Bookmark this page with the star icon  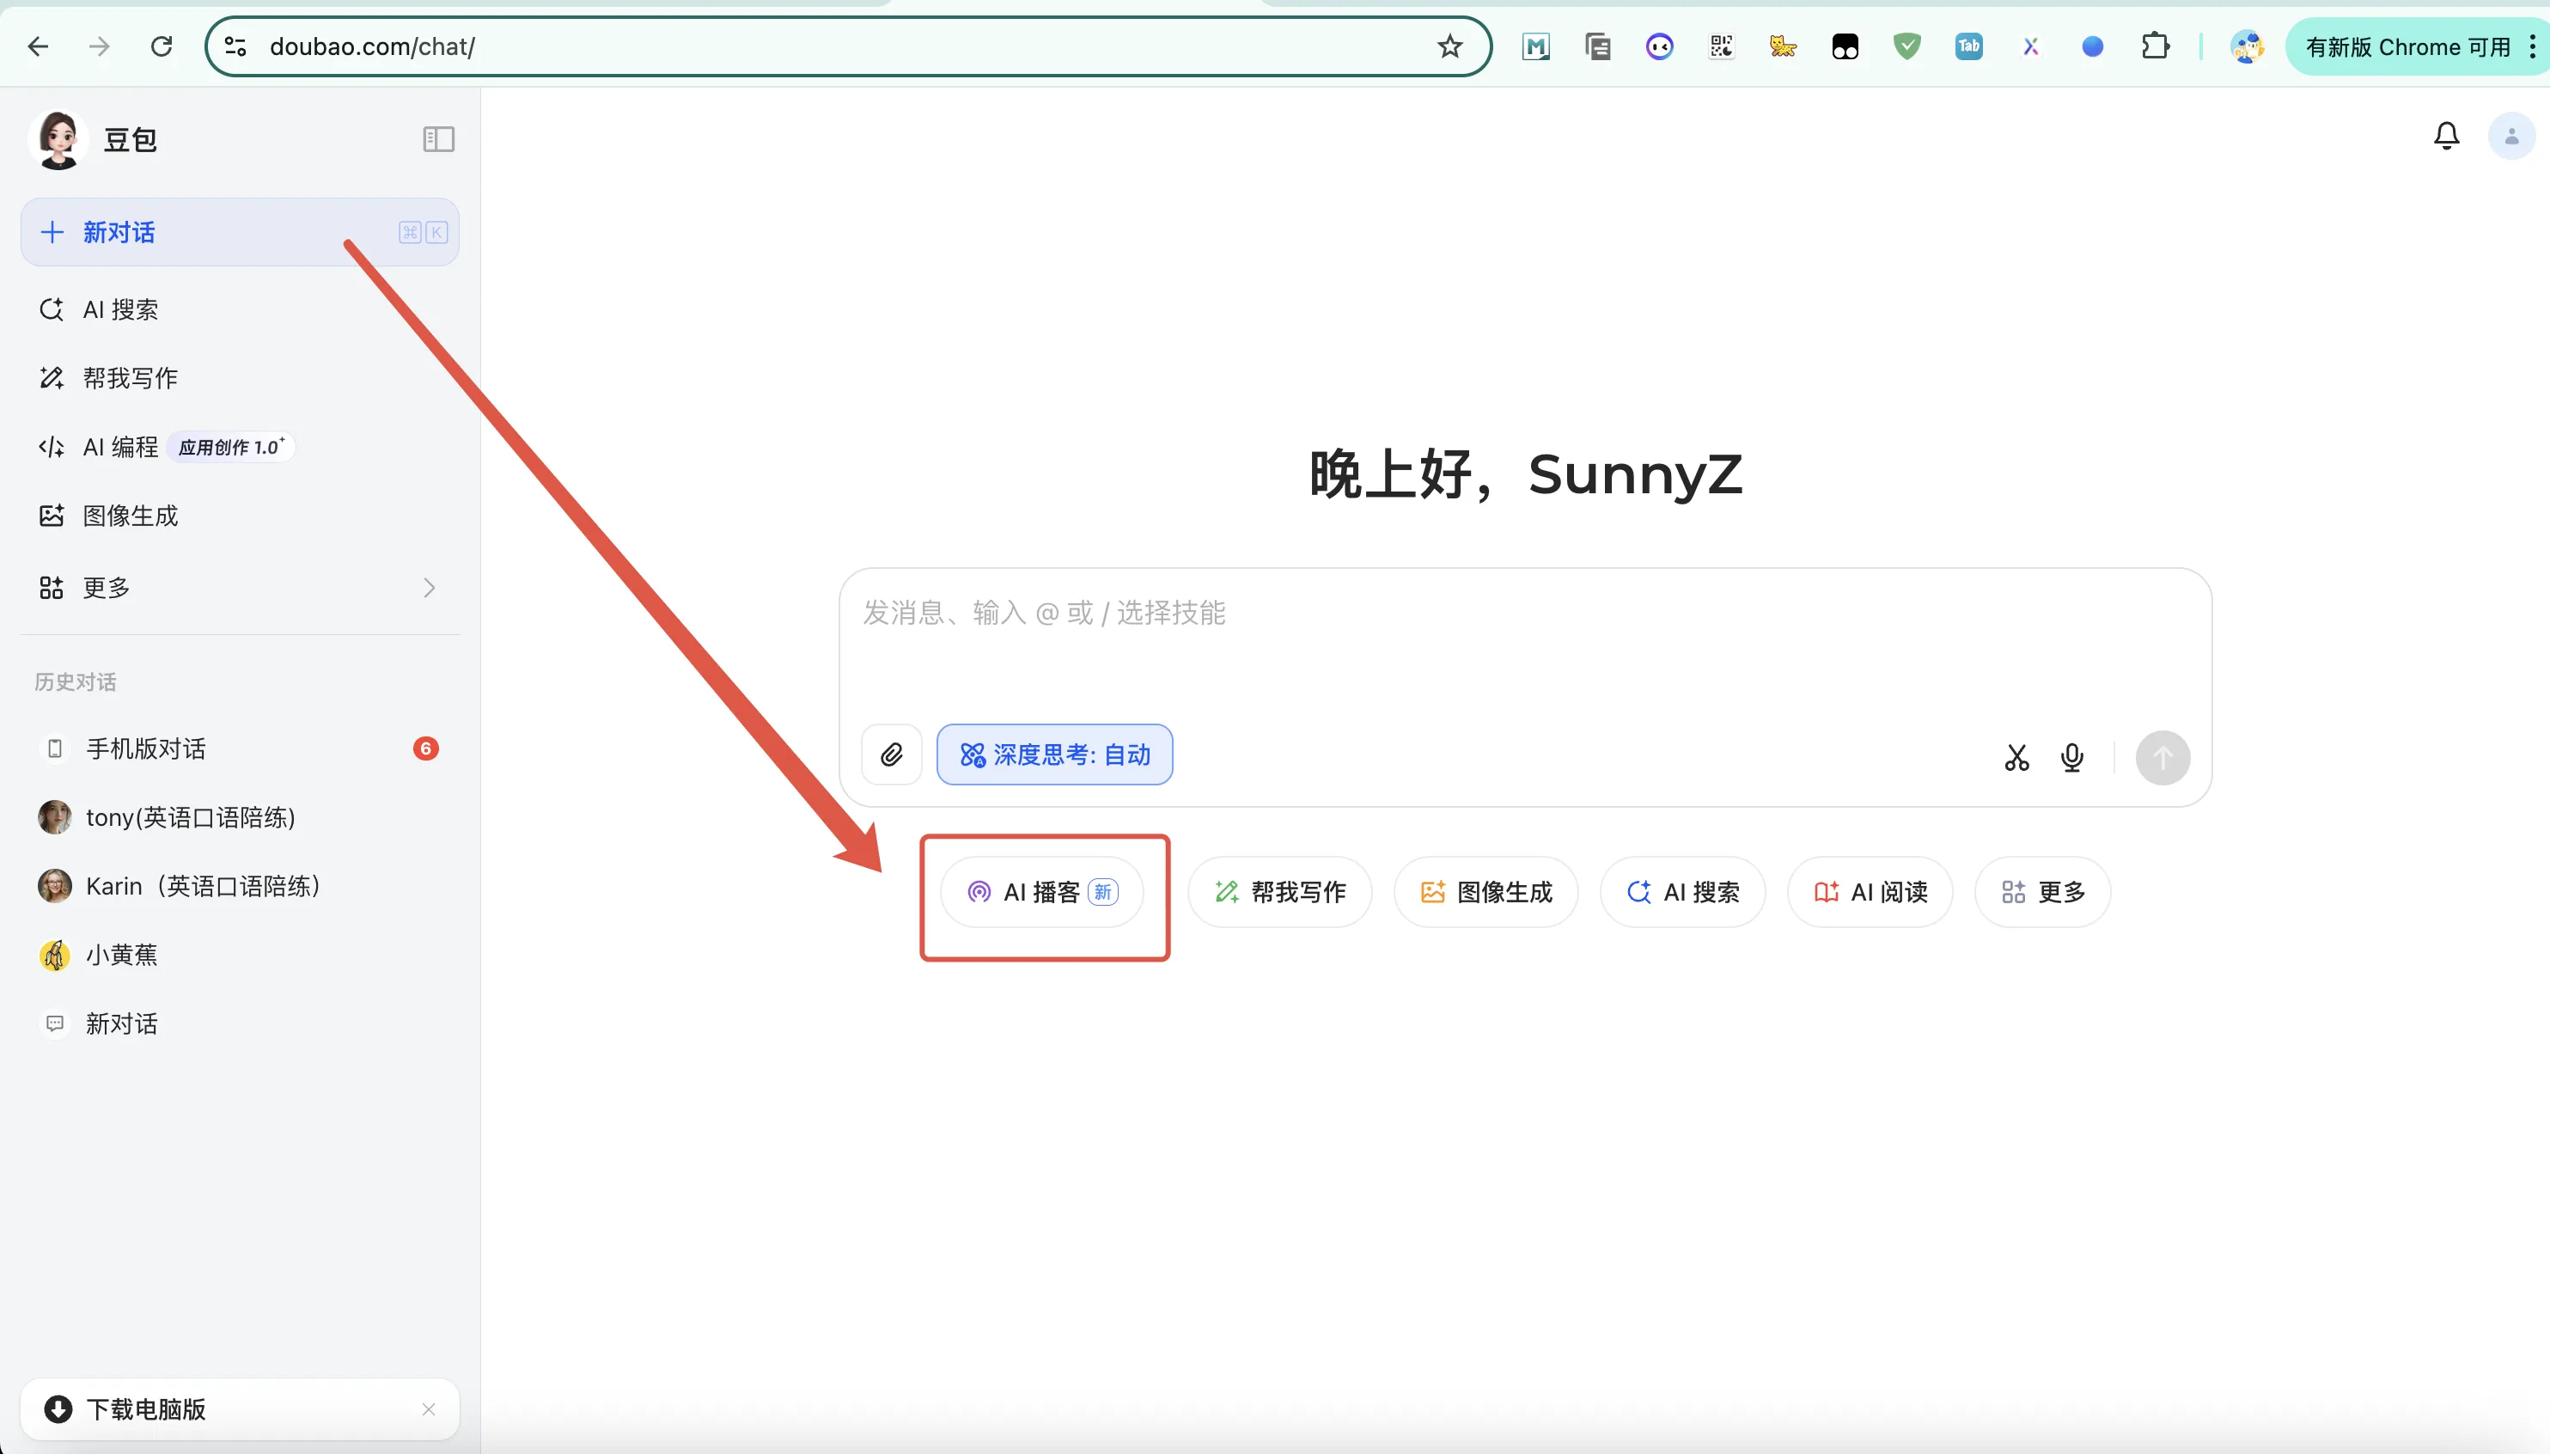[x=1449, y=46]
